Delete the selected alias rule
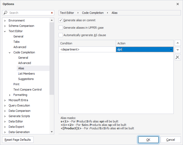The height and width of the screenshot is (145, 183). point(178,57)
